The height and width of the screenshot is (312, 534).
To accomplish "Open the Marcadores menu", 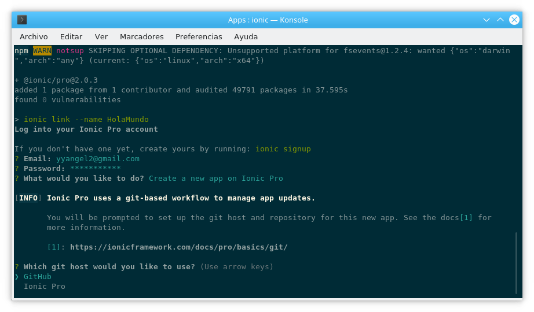I will (142, 37).
